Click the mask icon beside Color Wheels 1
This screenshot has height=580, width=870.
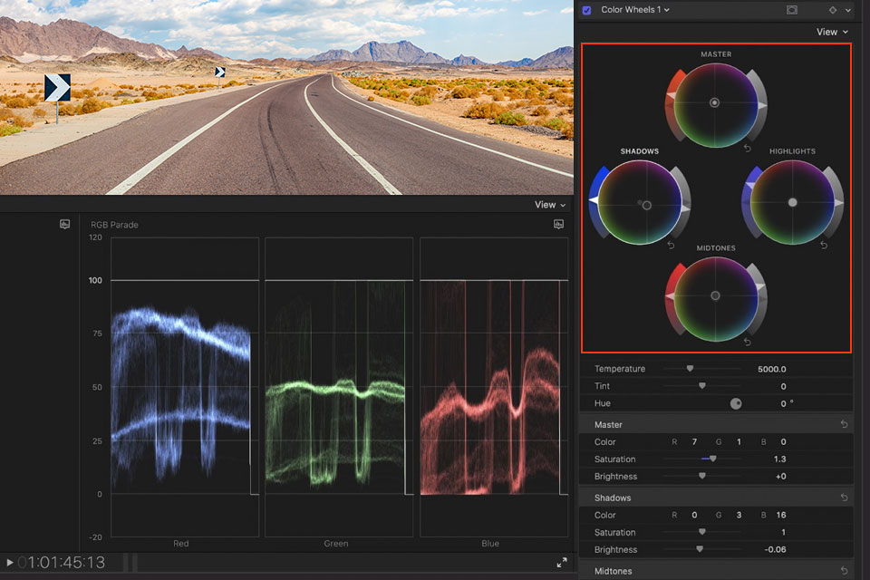pos(792,10)
